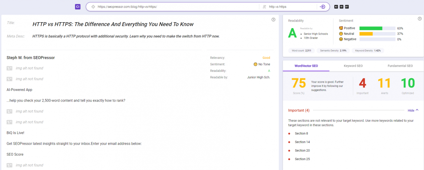Click the meta description text
The image size is (424, 170).
coord(126,36)
